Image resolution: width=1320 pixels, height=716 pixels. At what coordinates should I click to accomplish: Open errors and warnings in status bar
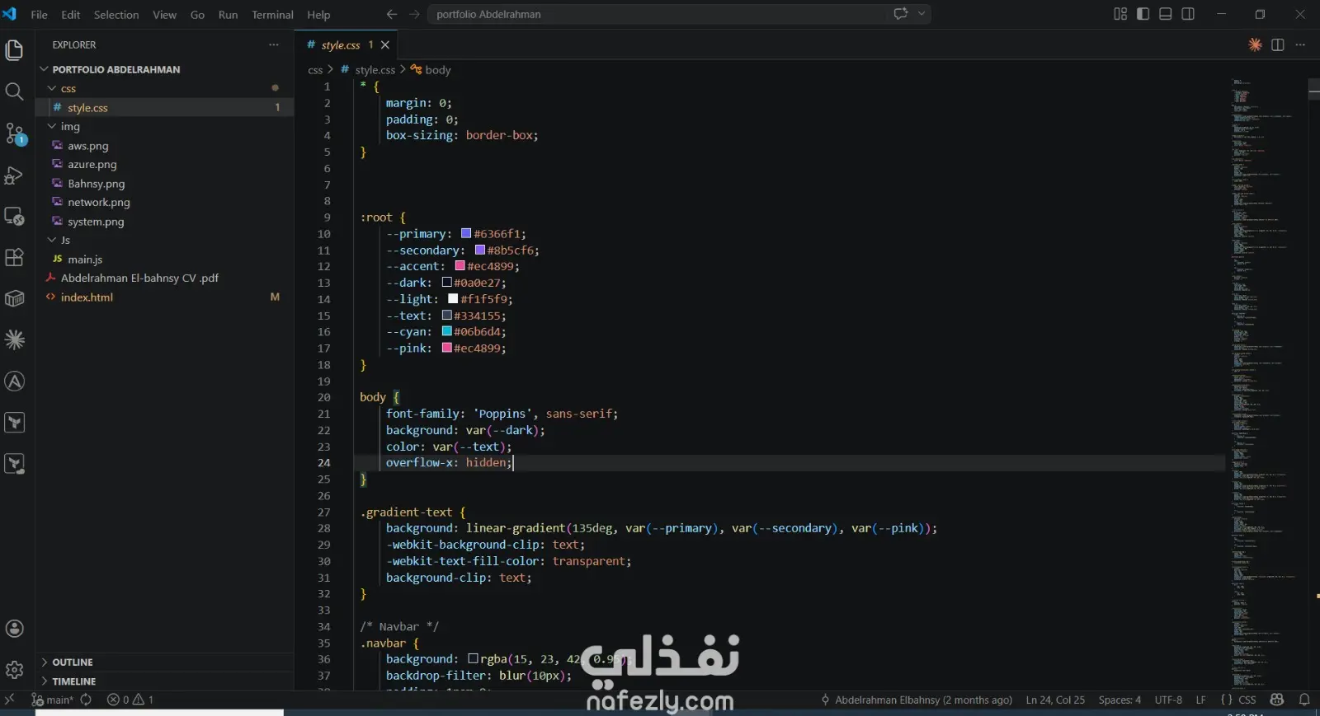coord(130,700)
